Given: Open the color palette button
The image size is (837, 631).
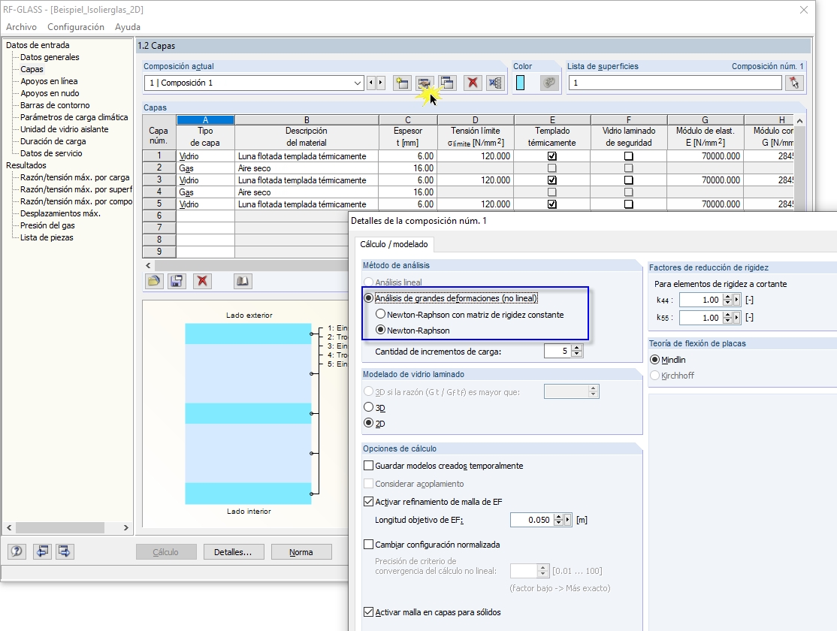Looking at the screenshot, I should coord(548,83).
